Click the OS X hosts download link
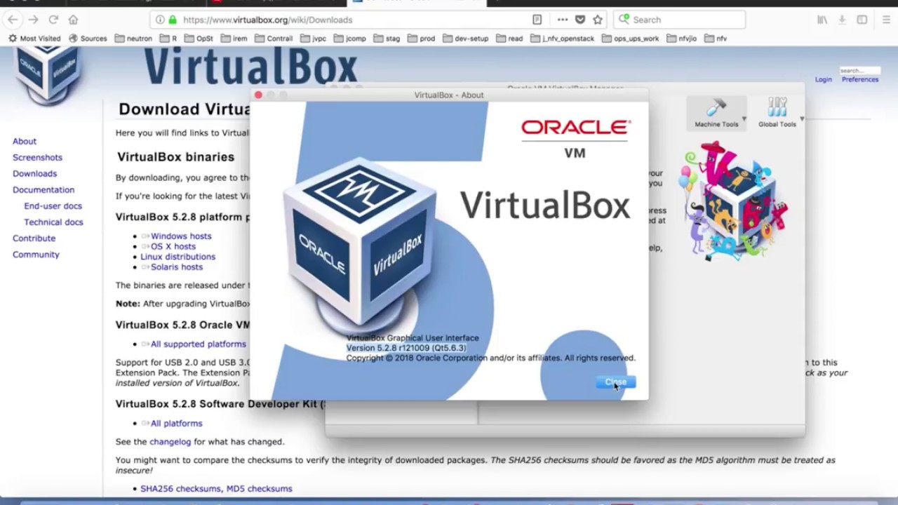 pyautogui.click(x=173, y=246)
